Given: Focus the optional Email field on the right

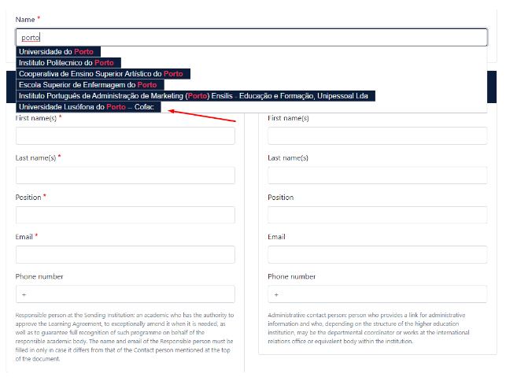Looking at the screenshot, I should pos(377,254).
